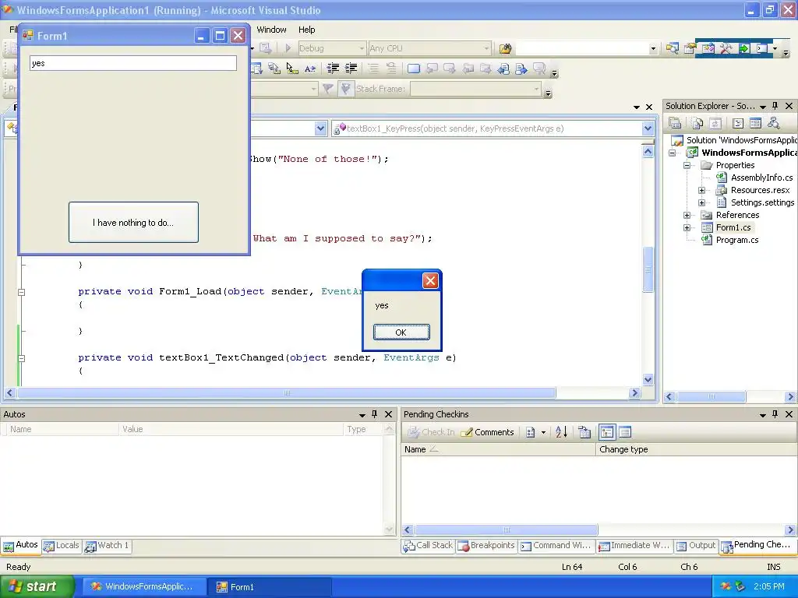The image size is (798, 598).
Task: Switch to the Call Stack tab
Action: [428, 546]
